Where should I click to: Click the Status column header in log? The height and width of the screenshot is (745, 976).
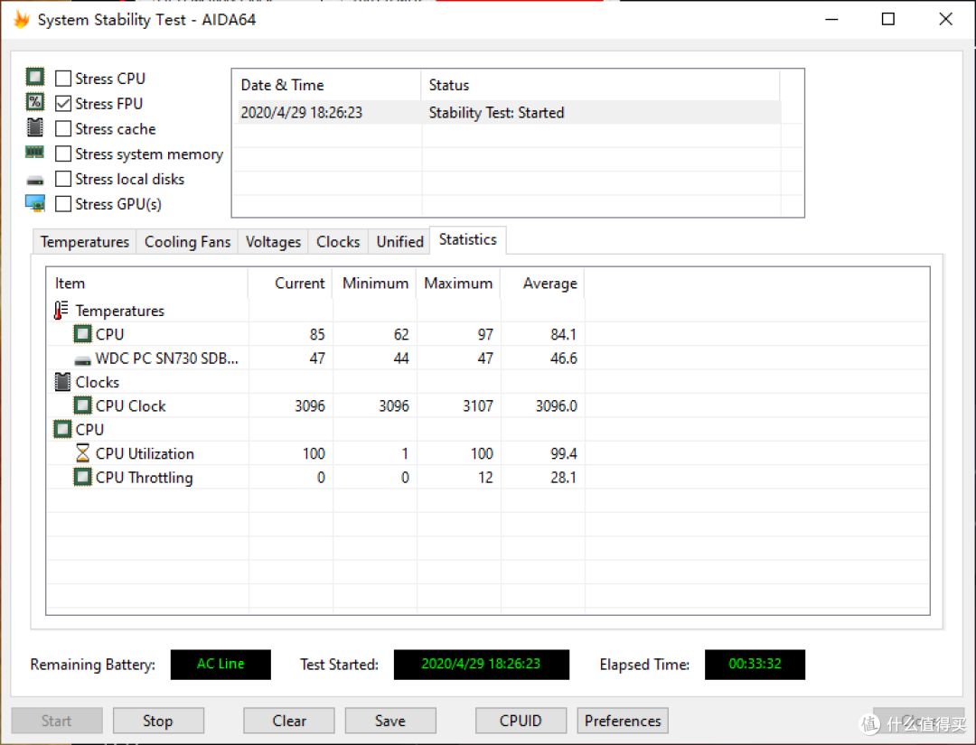click(x=601, y=85)
